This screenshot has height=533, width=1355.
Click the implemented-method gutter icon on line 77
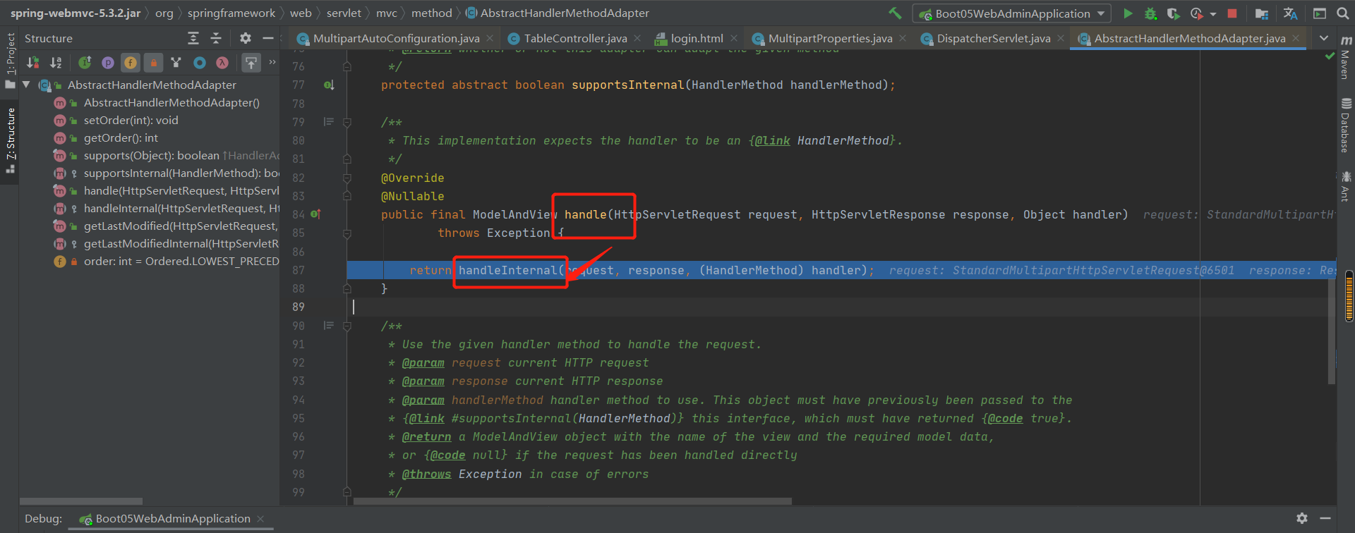tap(329, 85)
